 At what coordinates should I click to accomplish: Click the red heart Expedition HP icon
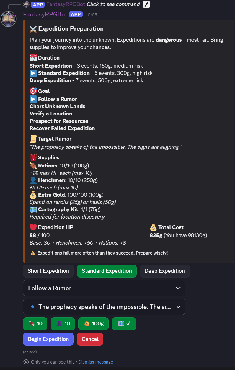pyautogui.click(x=33, y=227)
